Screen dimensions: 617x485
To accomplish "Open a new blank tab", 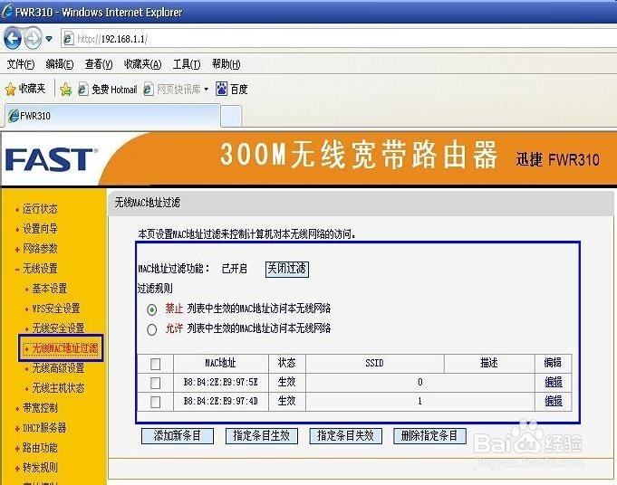I will [x=231, y=117].
